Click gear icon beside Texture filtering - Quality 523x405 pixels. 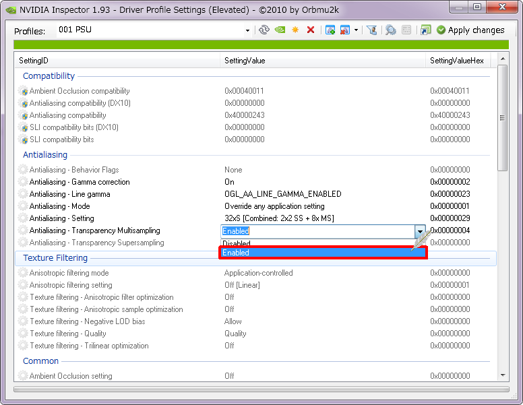[23, 334]
